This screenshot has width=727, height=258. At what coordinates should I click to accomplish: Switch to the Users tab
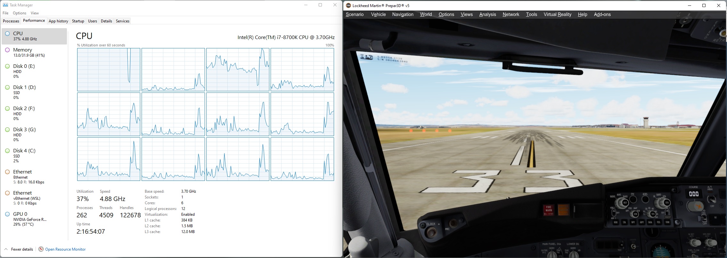(x=93, y=21)
